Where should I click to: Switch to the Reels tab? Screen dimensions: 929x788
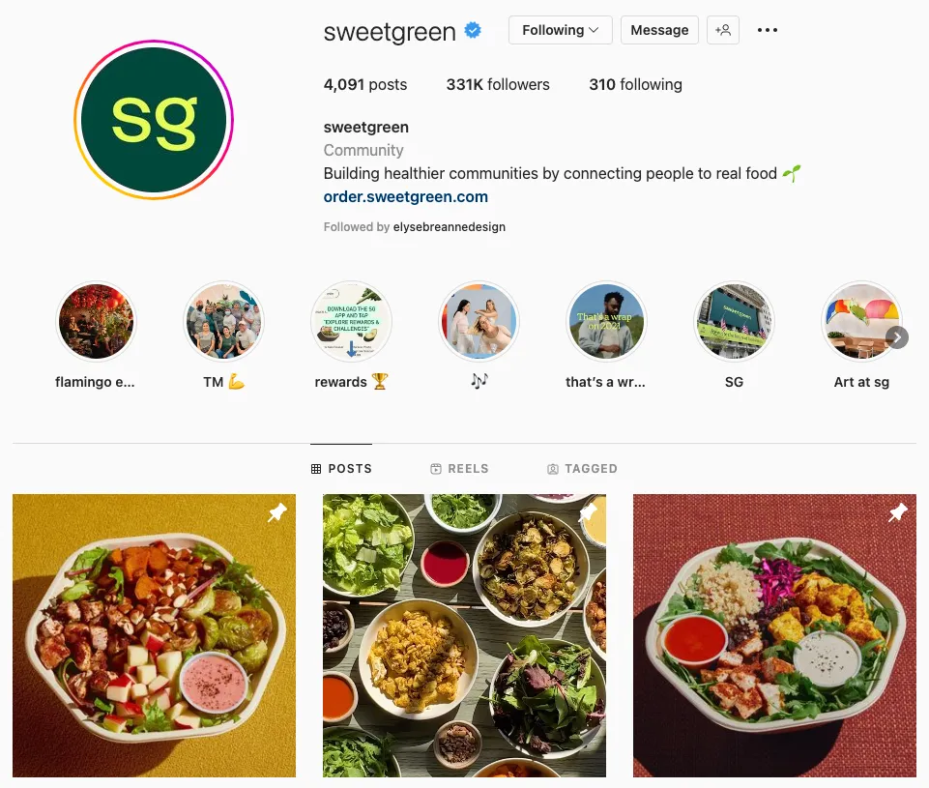460,469
